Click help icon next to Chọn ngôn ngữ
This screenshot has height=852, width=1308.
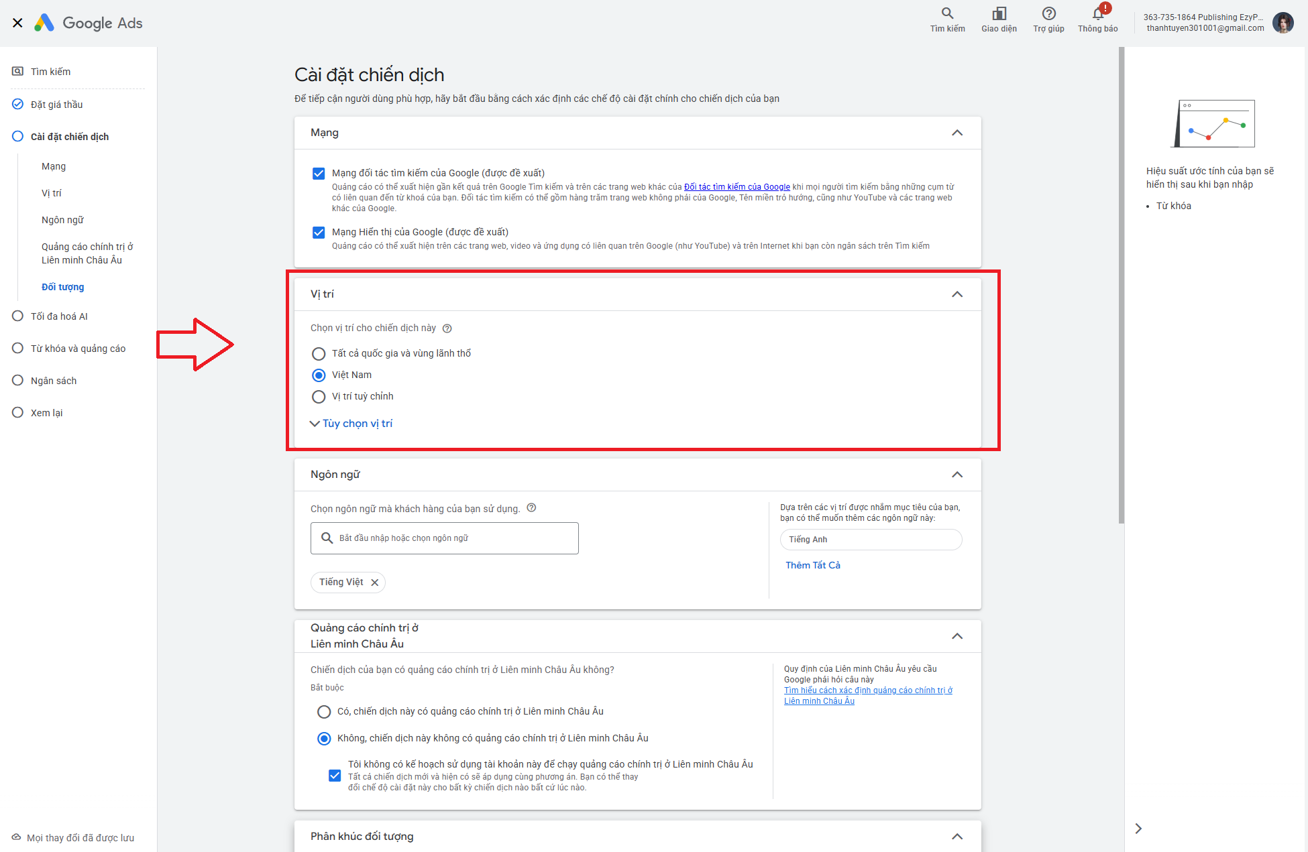[x=531, y=508]
